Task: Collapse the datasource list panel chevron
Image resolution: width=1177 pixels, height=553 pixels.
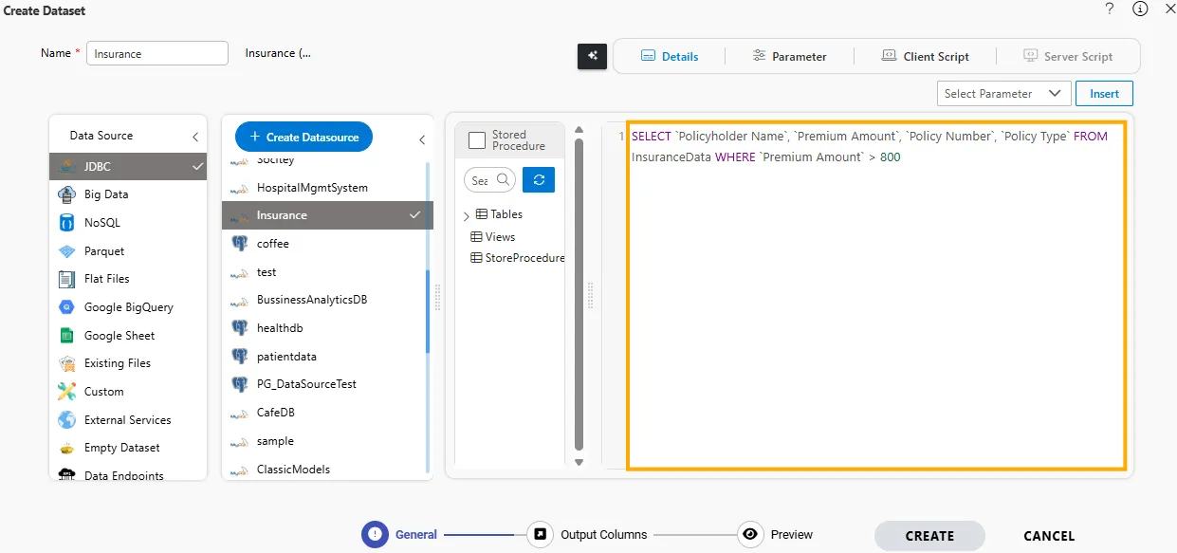Action: 422,139
